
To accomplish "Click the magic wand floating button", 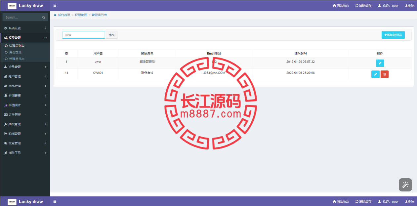I will pyautogui.click(x=405, y=185).
